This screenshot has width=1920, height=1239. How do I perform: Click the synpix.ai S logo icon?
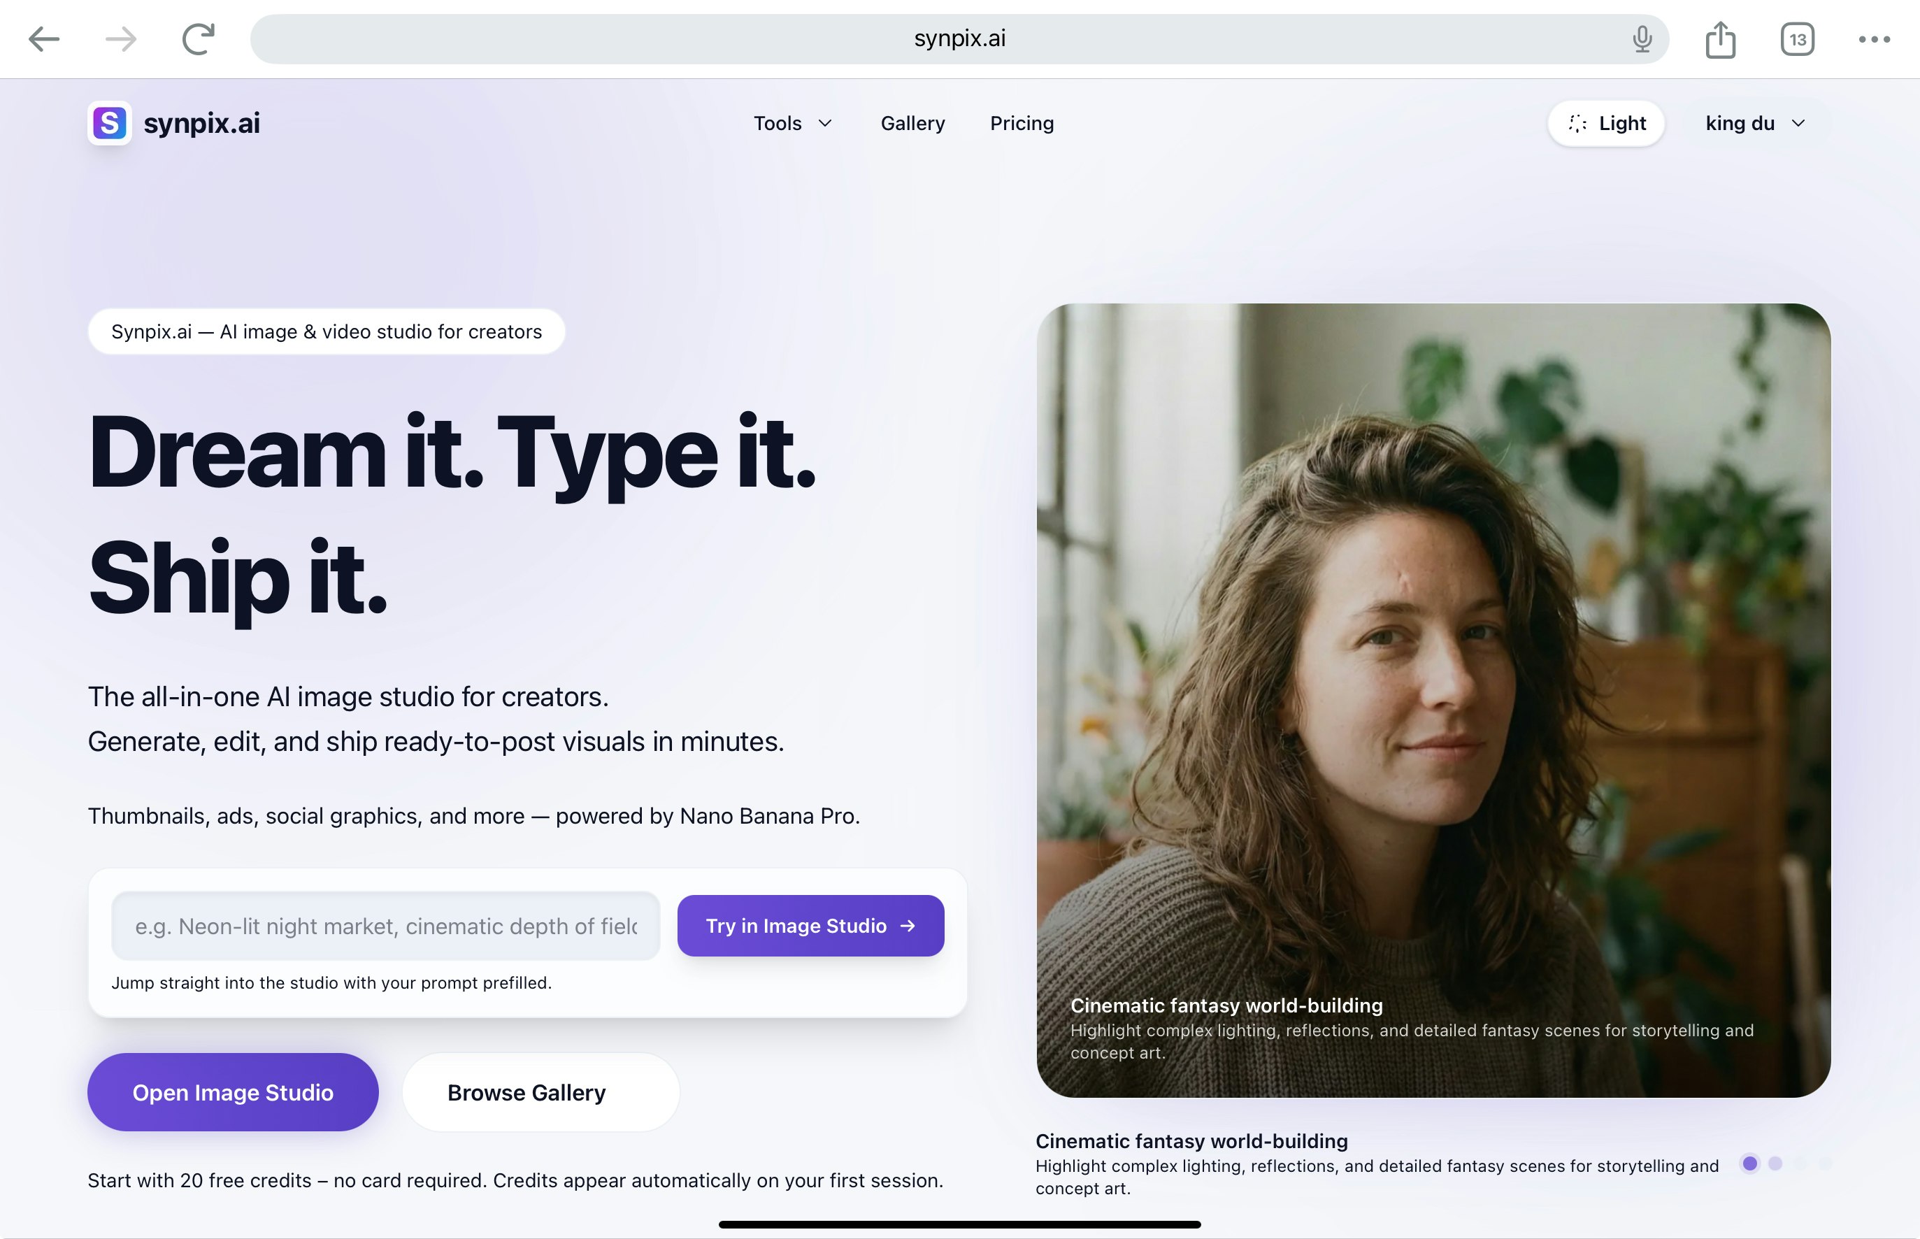point(110,123)
